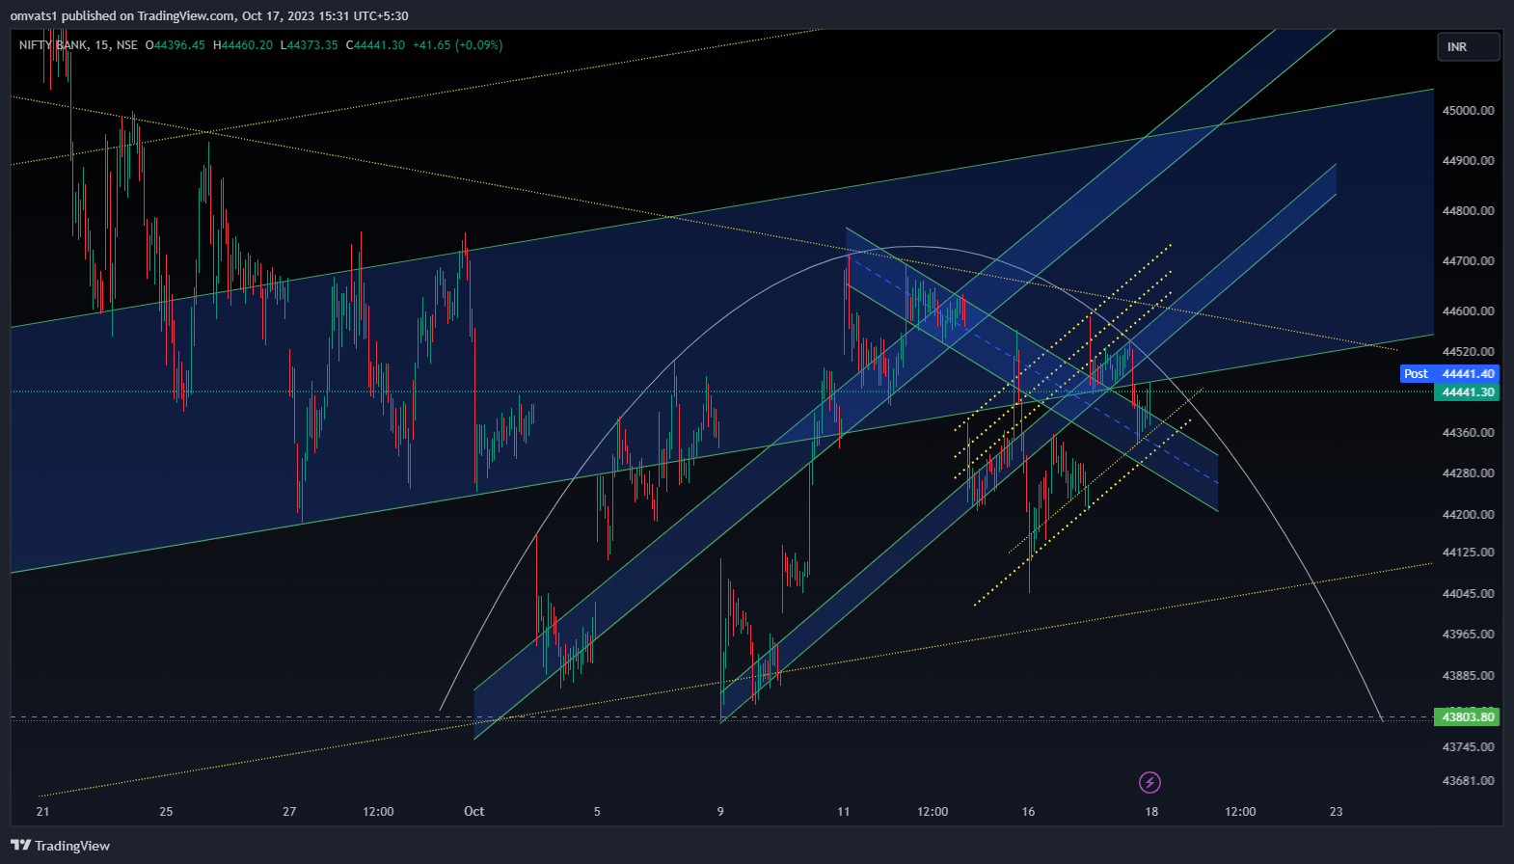Click the 43965.00 price axis label

pyautogui.click(x=1468, y=634)
